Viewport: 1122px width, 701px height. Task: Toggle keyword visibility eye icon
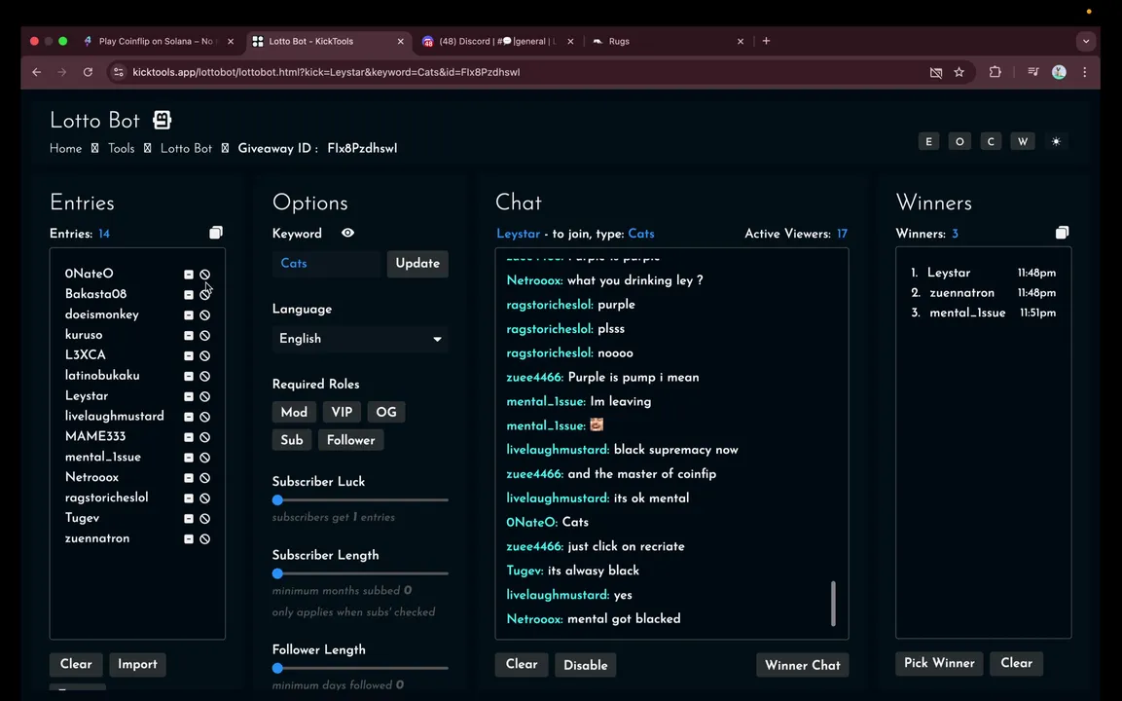tap(347, 233)
